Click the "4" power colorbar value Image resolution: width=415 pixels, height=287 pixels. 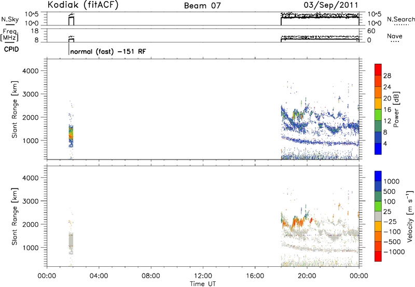pos(385,143)
